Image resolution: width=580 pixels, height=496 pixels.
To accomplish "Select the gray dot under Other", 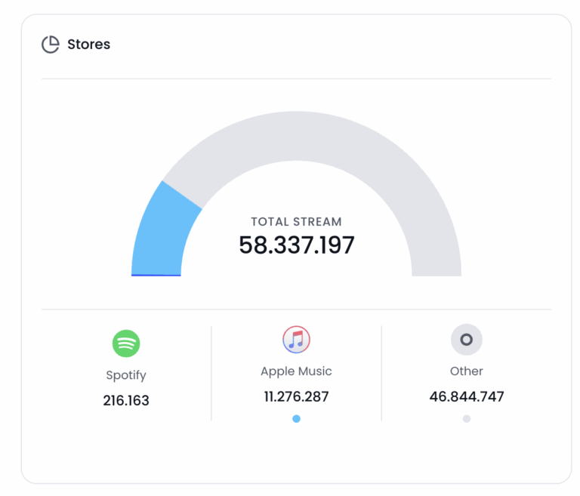I will (466, 418).
